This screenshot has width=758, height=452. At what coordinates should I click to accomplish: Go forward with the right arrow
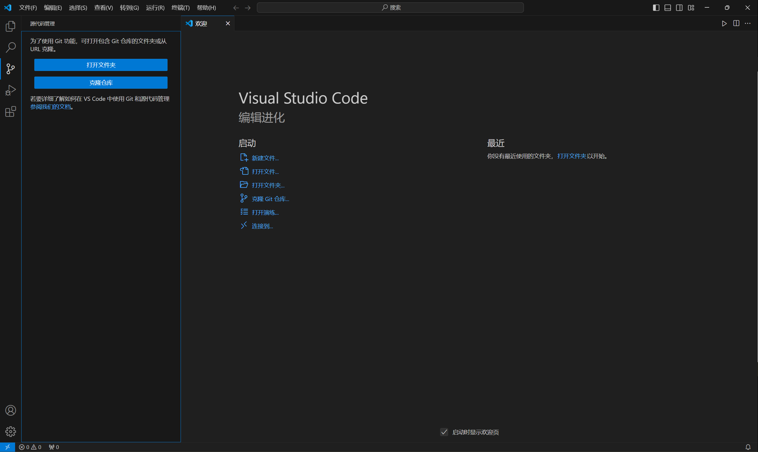[x=247, y=8]
